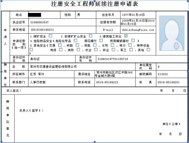
Task: Tick the 水利 checkbox
Action: (x=113, y=45)
